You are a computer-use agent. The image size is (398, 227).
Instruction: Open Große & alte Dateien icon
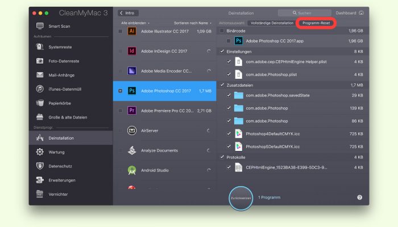click(40, 117)
